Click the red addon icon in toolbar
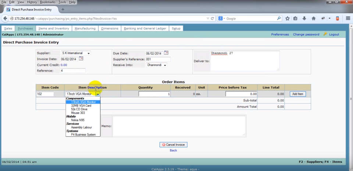 point(338,19)
